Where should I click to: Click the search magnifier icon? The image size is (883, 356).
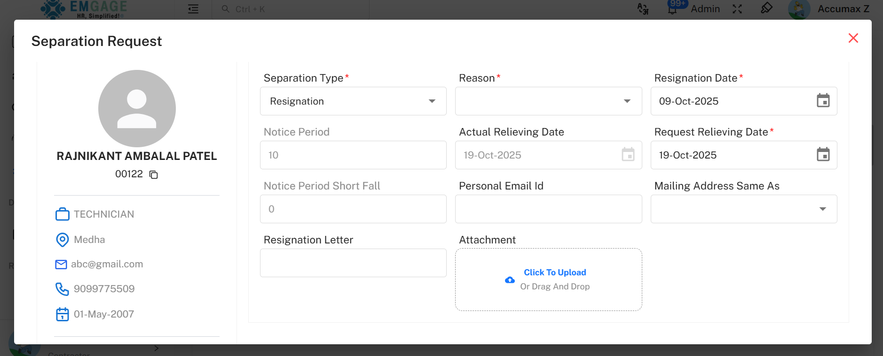(225, 9)
